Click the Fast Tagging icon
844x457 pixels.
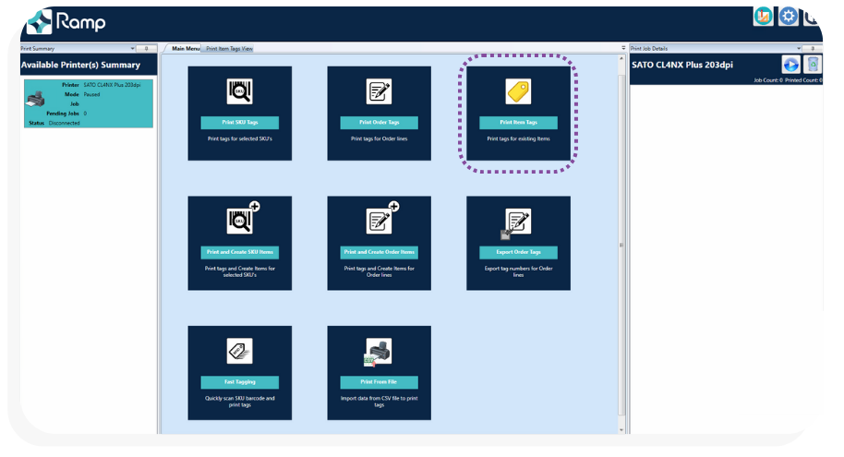pos(239,351)
